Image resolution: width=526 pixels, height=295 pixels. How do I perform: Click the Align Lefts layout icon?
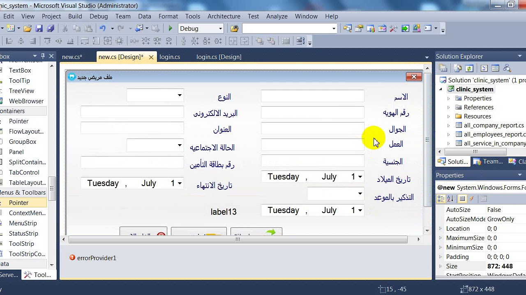(x=10, y=41)
